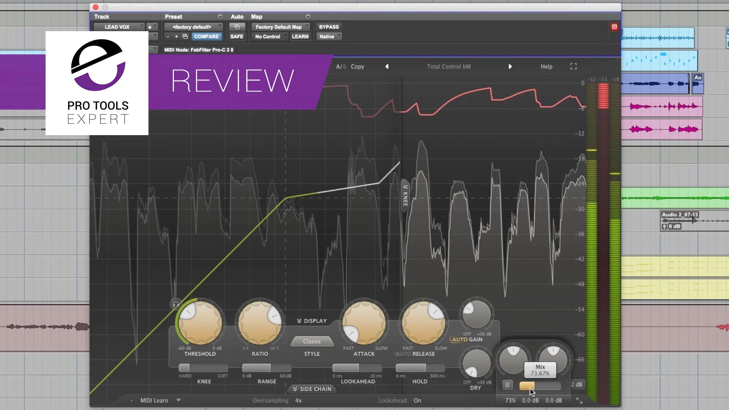Expand the MIDI Node dropdown
729x410 pixels.
click(x=157, y=50)
